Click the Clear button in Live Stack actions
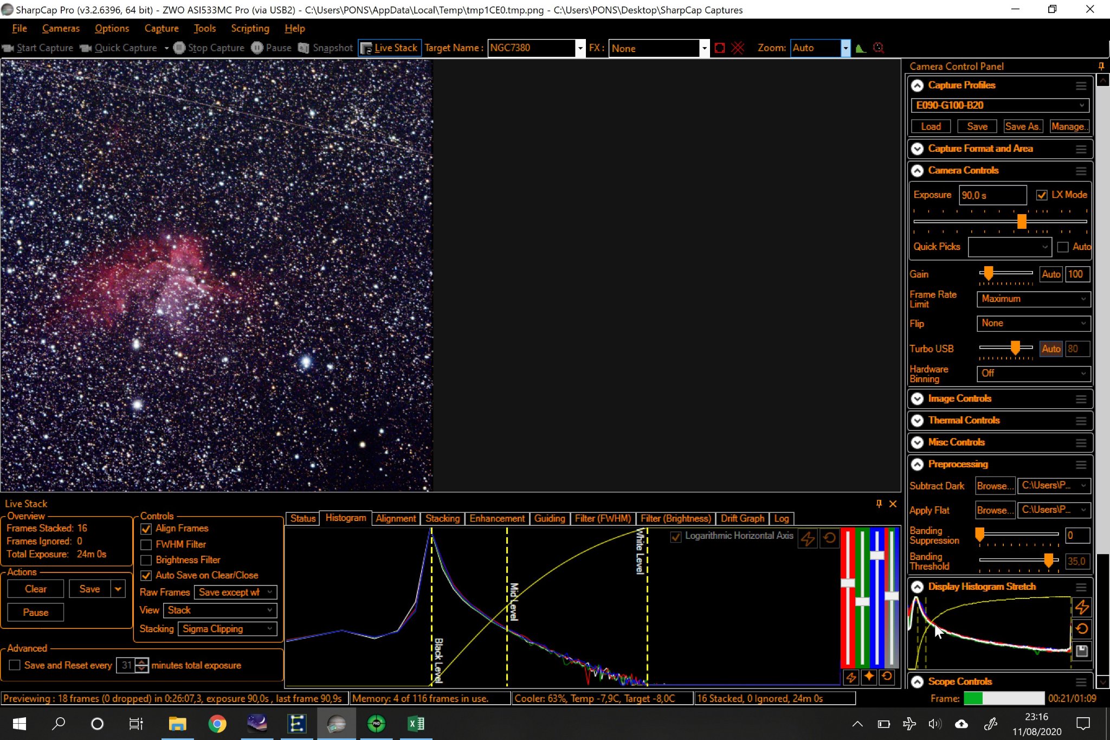This screenshot has height=740, width=1110. click(x=36, y=589)
